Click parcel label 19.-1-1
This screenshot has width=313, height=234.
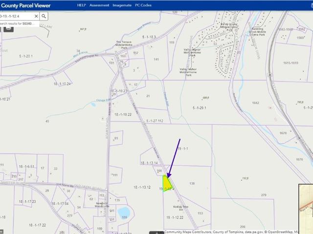182,149
